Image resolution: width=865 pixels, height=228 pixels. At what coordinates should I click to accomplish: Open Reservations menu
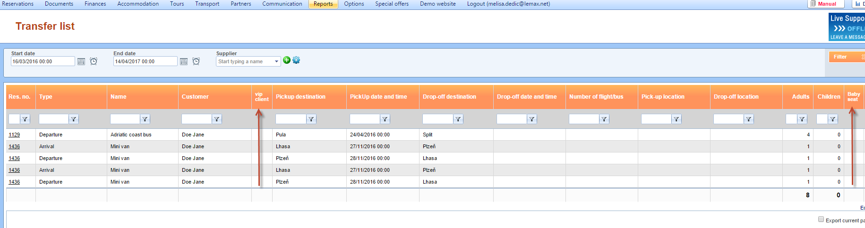pyautogui.click(x=17, y=4)
